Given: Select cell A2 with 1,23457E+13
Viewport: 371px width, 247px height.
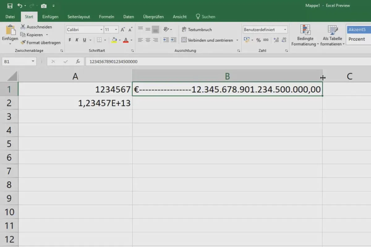Looking at the screenshot, I should click(75, 103).
